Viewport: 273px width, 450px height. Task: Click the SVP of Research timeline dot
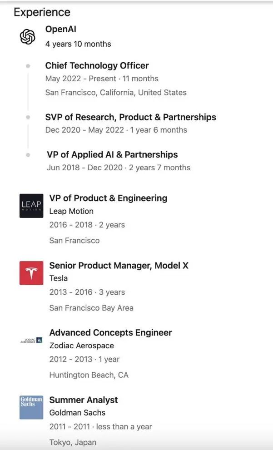point(28,117)
